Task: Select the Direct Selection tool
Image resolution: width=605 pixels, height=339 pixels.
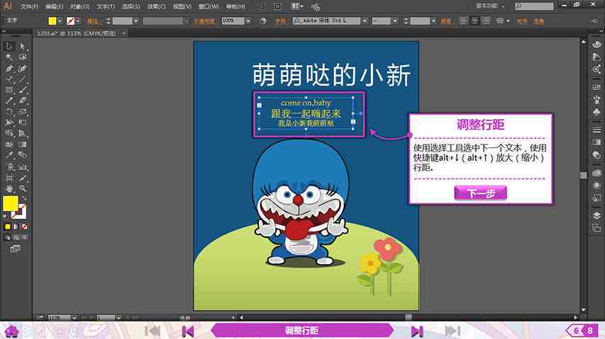Action: coord(23,46)
